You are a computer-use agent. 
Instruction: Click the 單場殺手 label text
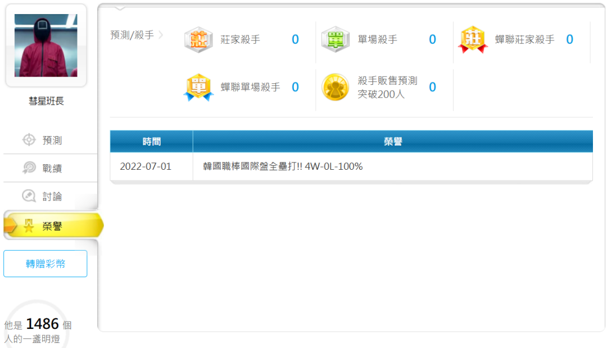(x=378, y=39)
